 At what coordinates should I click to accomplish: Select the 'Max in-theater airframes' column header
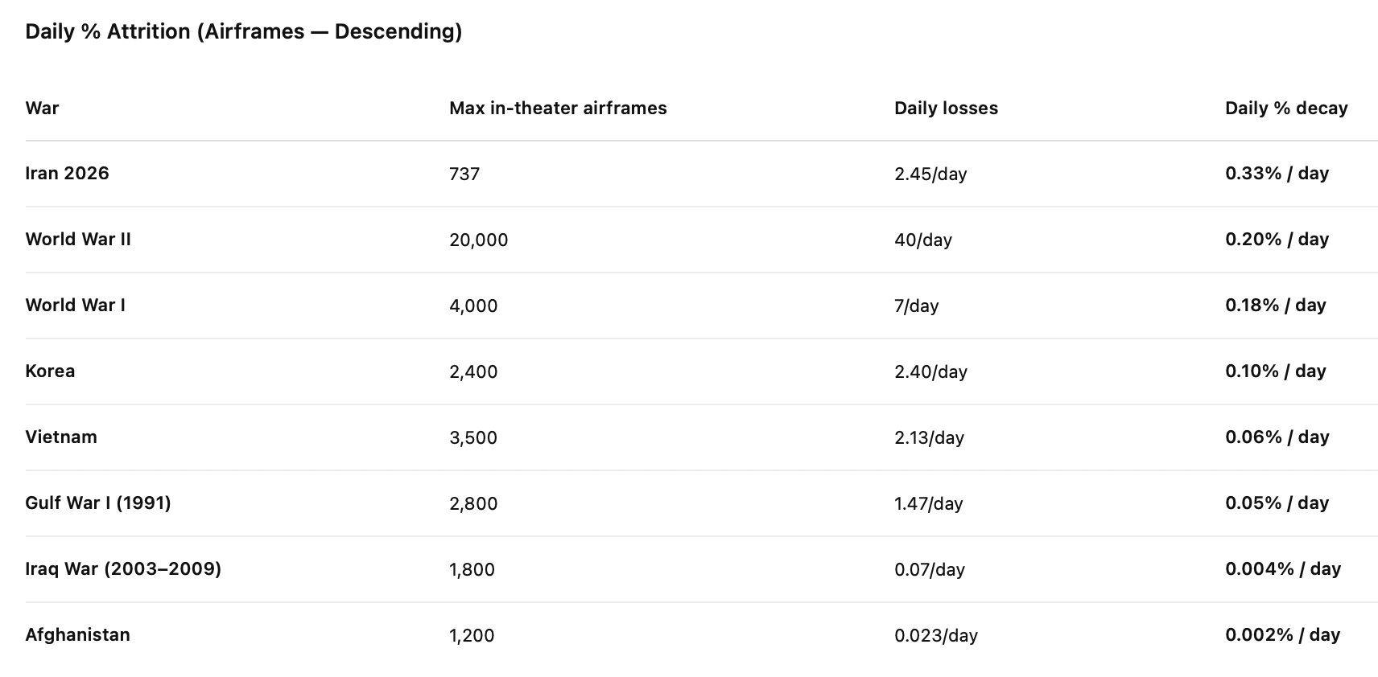click(x=558, y=108)
